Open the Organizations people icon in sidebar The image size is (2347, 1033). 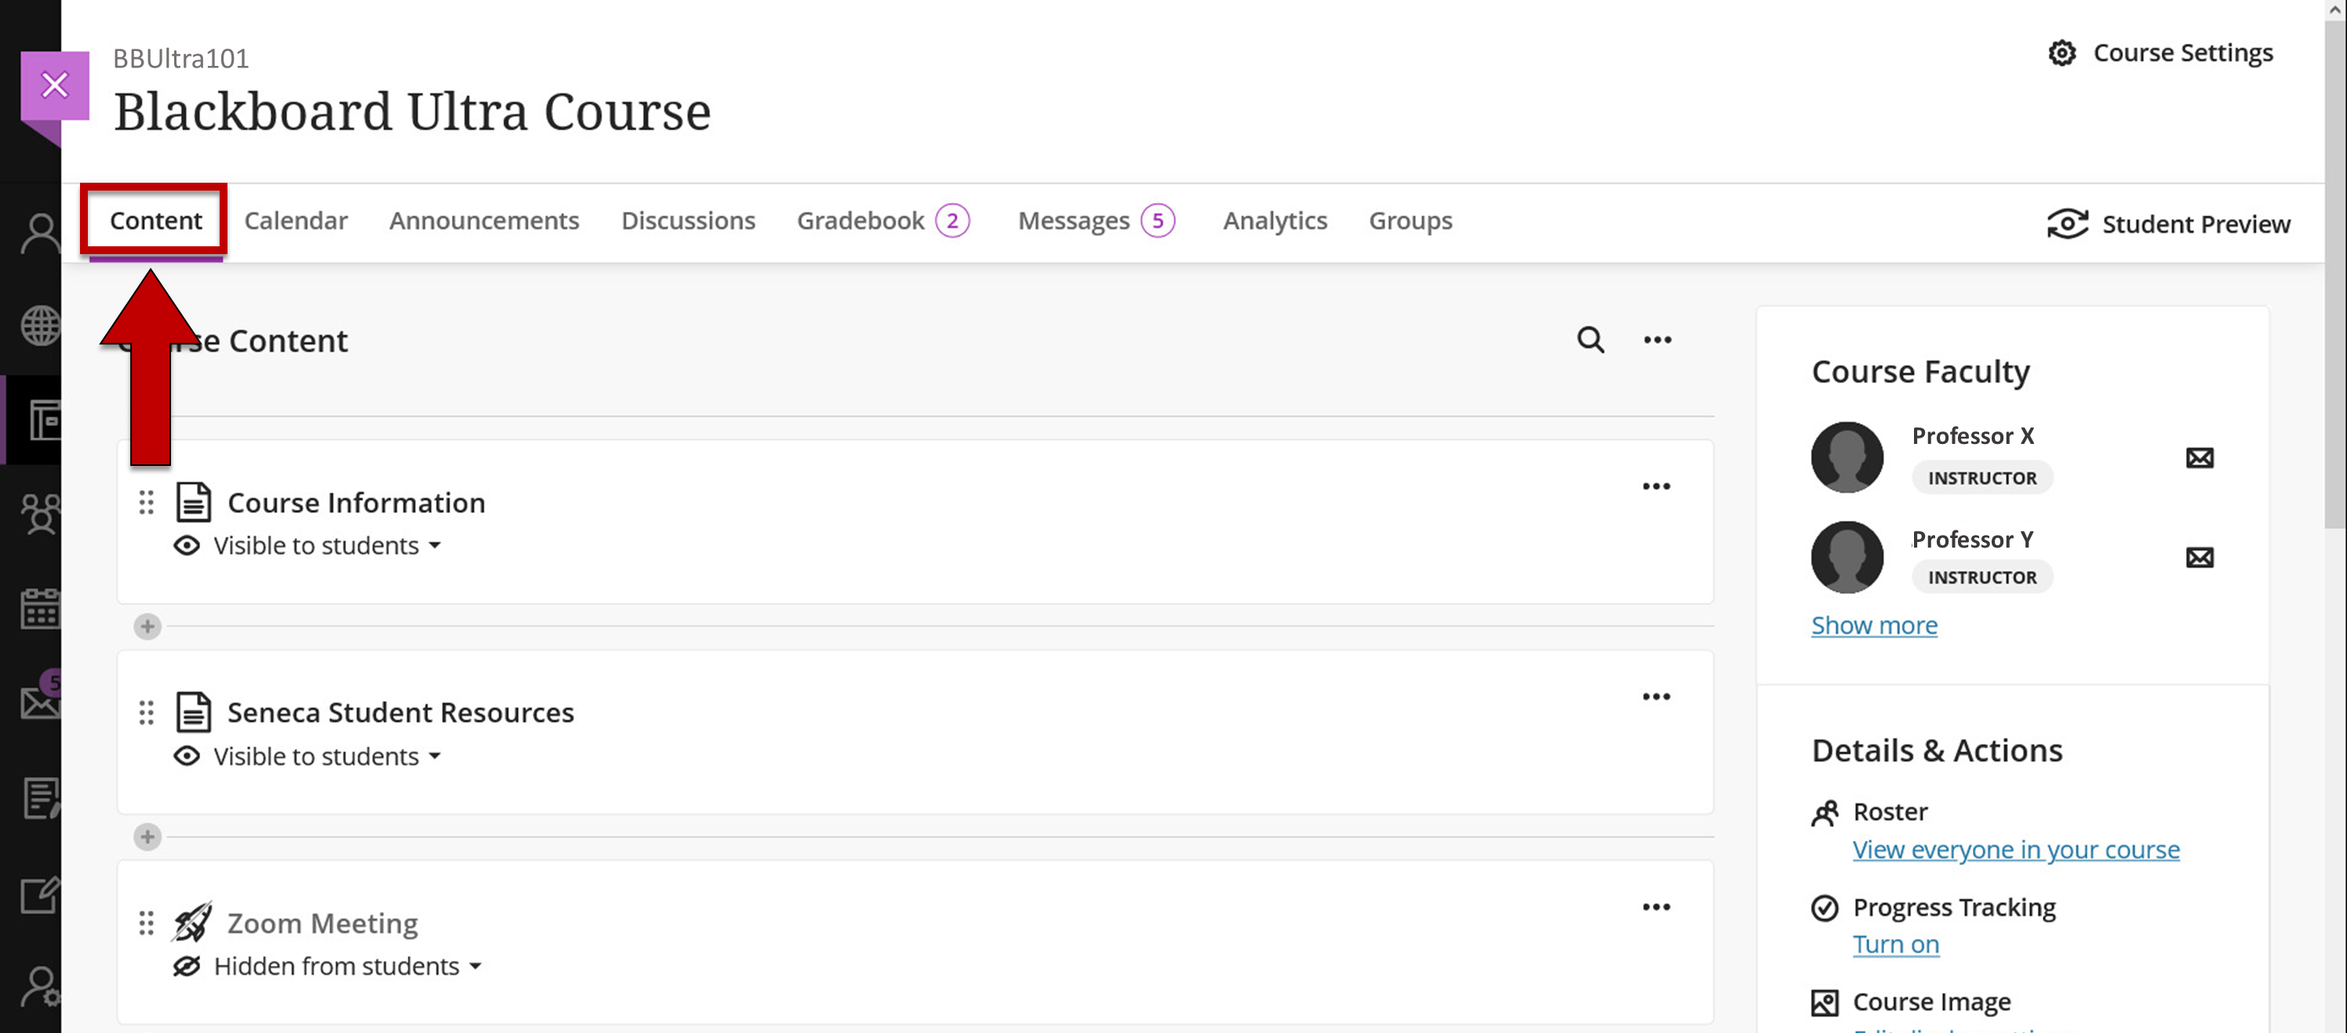click(40, 514)
